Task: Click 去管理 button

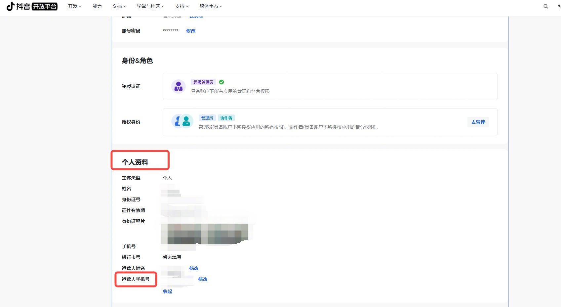Action: 478,122
